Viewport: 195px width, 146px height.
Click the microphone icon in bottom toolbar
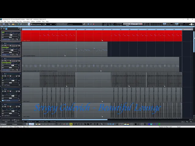tap(95, 124)
